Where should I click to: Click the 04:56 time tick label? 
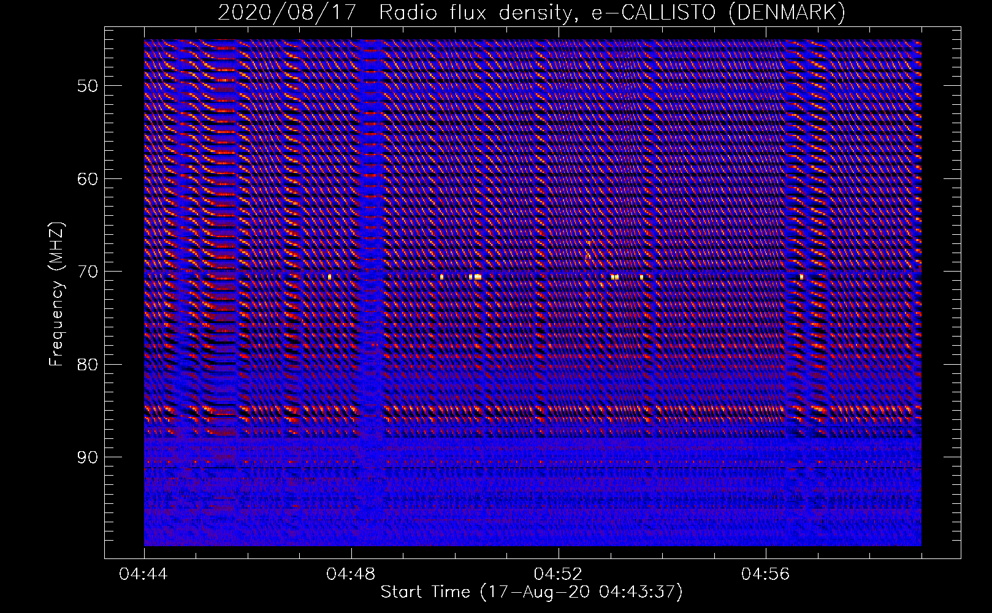(766, 574)
